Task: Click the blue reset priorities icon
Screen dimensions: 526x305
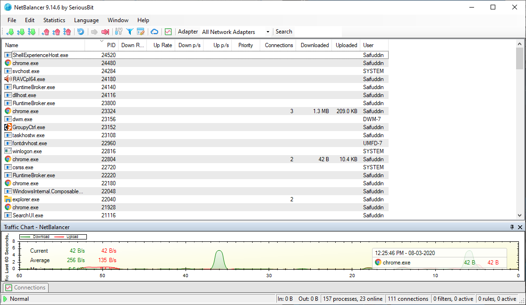Action: point(81,32)
